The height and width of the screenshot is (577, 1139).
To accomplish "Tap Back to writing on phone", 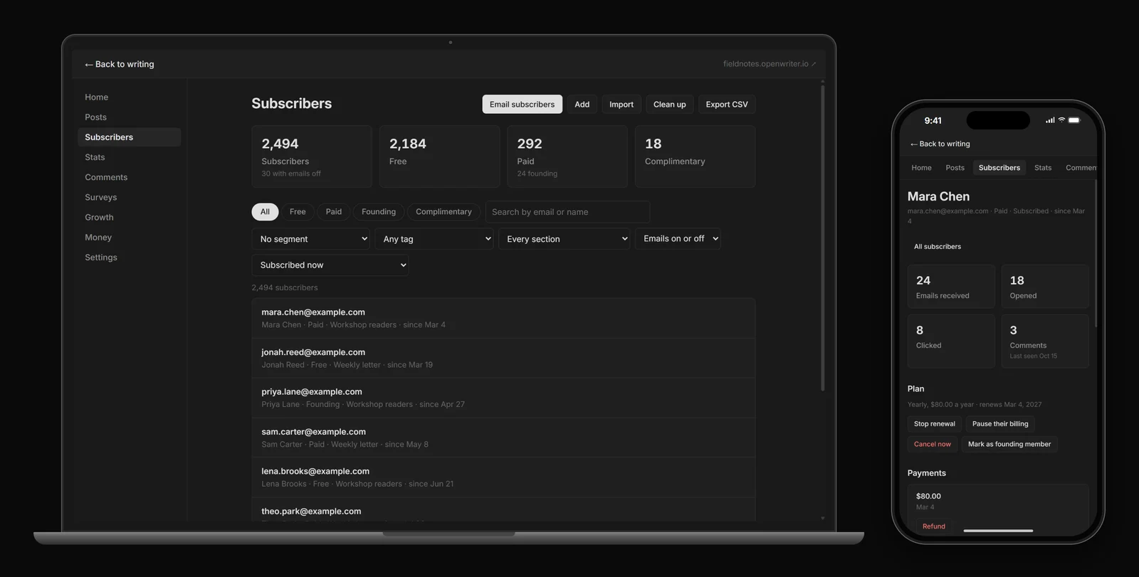I will pyautogui.click(x=940, y=144).
